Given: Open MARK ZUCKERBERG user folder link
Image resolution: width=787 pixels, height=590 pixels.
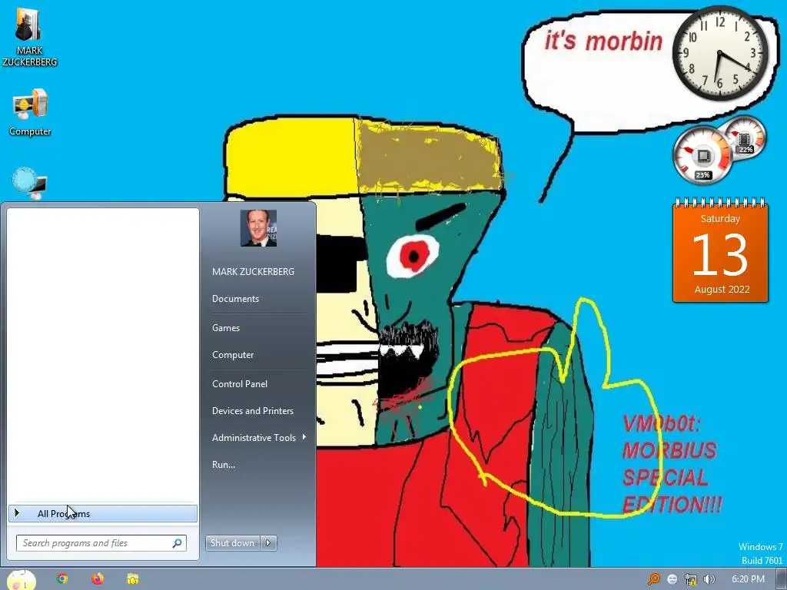Looking at the screenshot, I should (253, 271).
